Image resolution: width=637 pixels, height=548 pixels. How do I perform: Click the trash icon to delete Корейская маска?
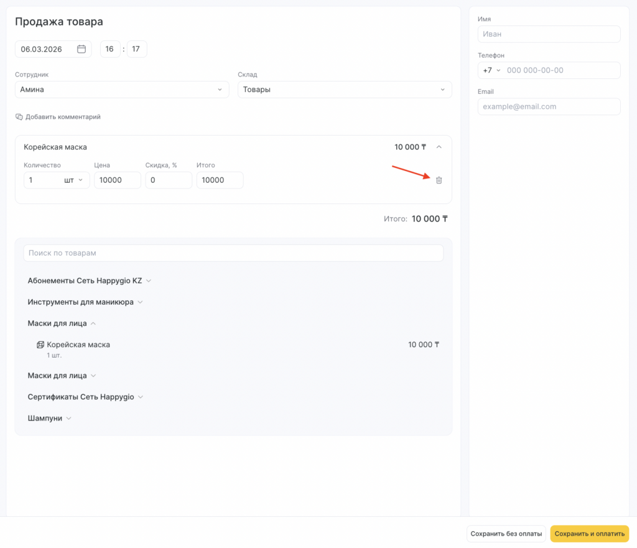click(x=439, y=180)
